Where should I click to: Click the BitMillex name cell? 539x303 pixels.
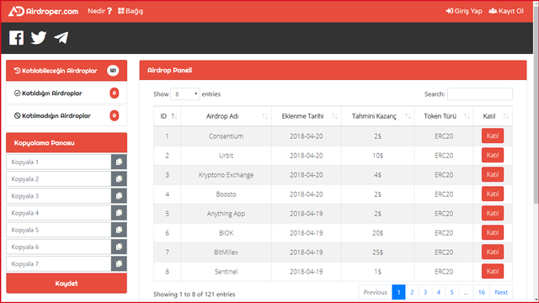click(226, 252)
